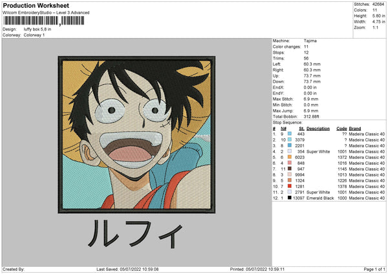This screenshot has height=274, width=388.
Task: Select the Emerald Black description
Action: coord(320,198)
